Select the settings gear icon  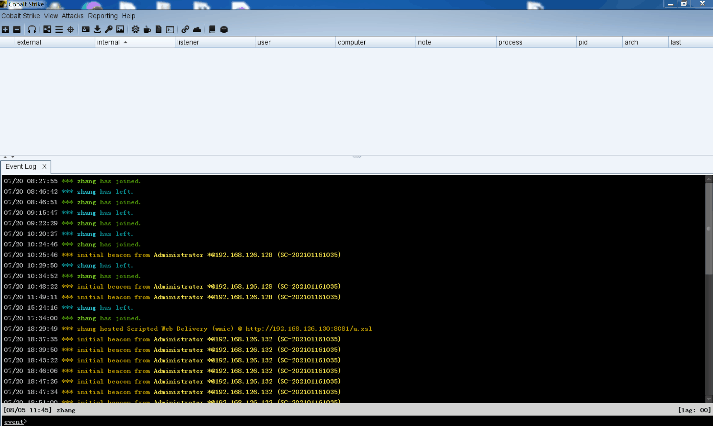(136, 29)
